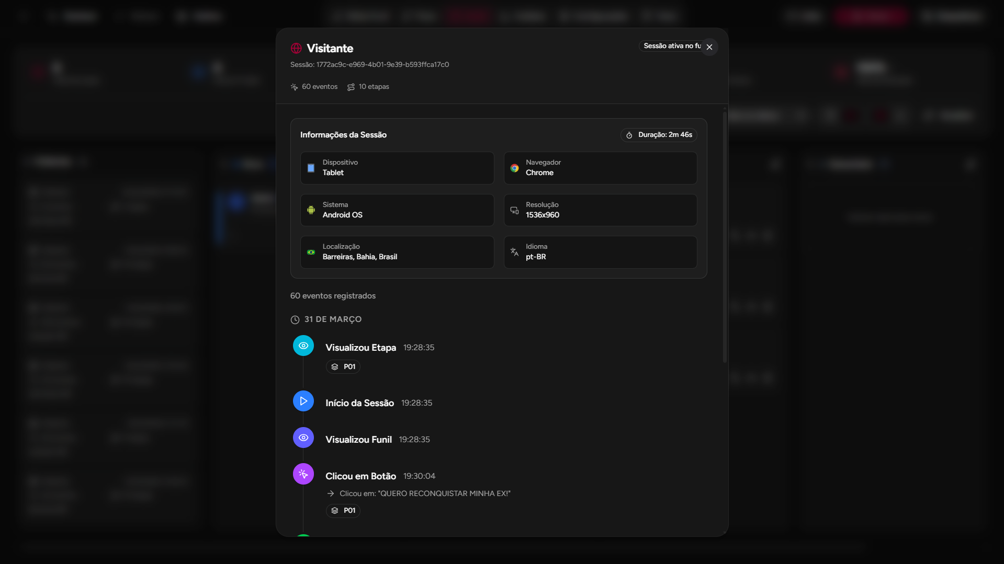1004x564 pixels.
Task: Click the blue Início da Sessão play icon
Action: coord(303,401)
